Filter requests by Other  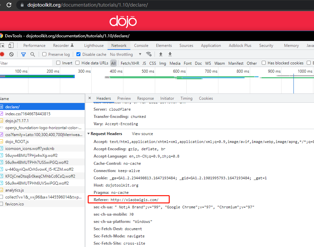(x=252, y=63)
